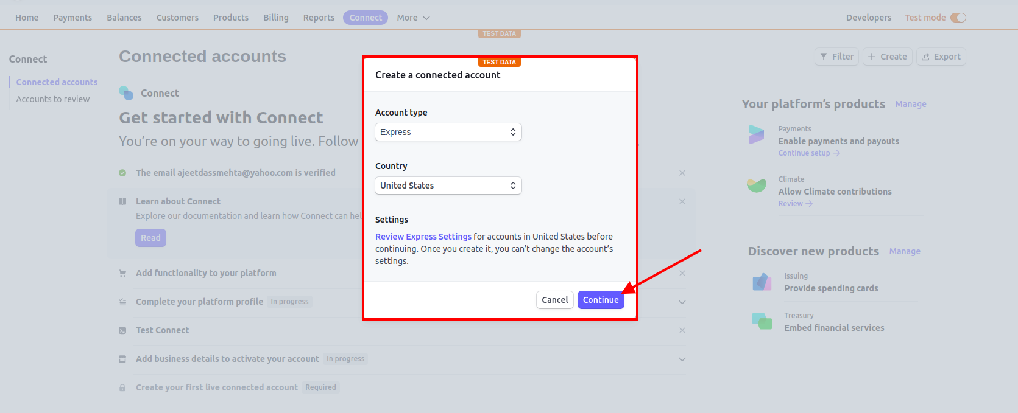Click the Climate product icon
This screenshot has width=1018, height=413.
coord(757,185)
